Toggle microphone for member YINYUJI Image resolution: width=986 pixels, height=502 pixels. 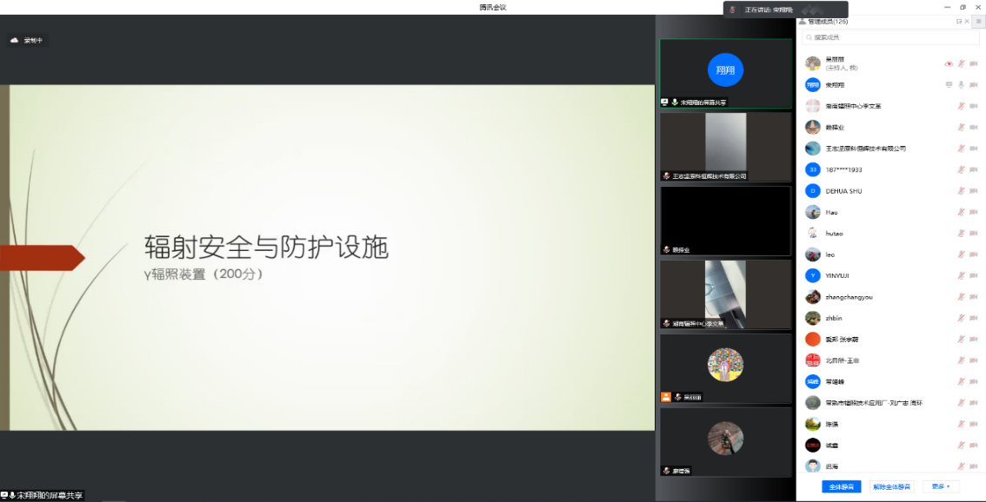point(962,276)
